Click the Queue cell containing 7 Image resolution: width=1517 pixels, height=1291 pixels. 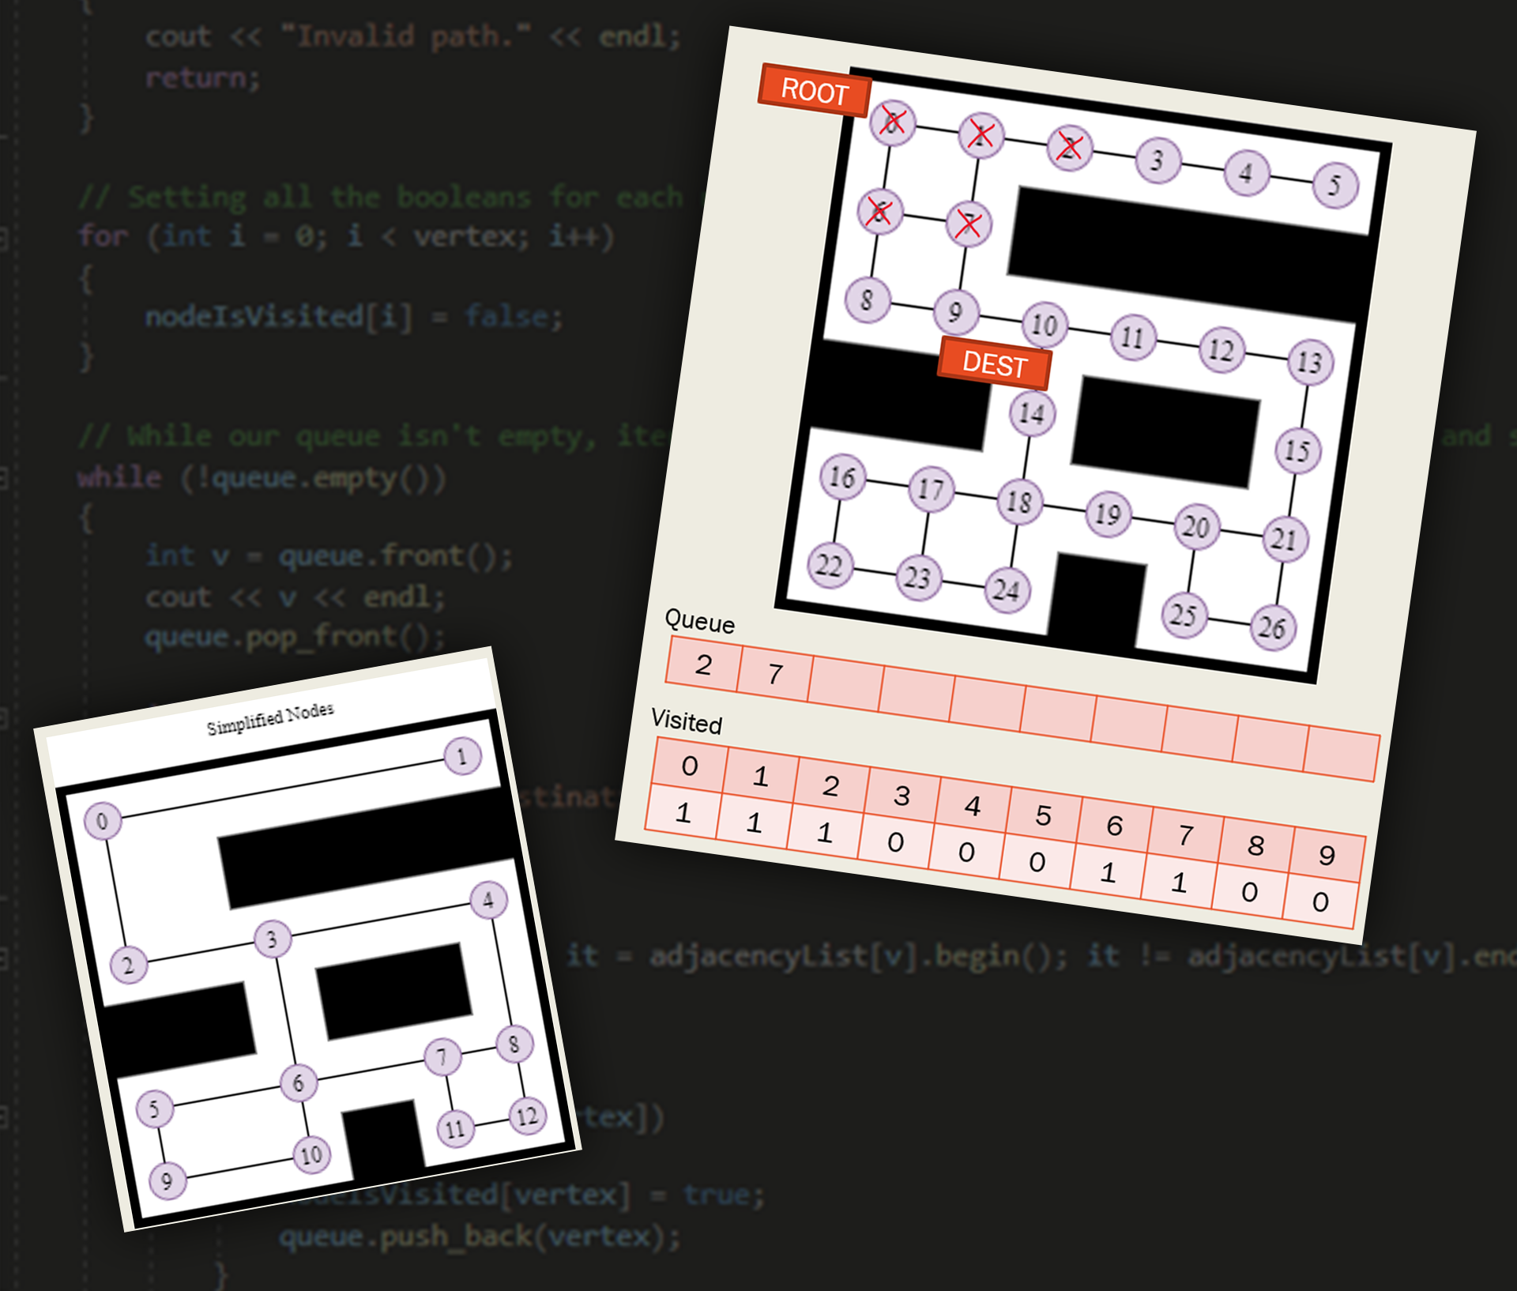pos(775,674)
